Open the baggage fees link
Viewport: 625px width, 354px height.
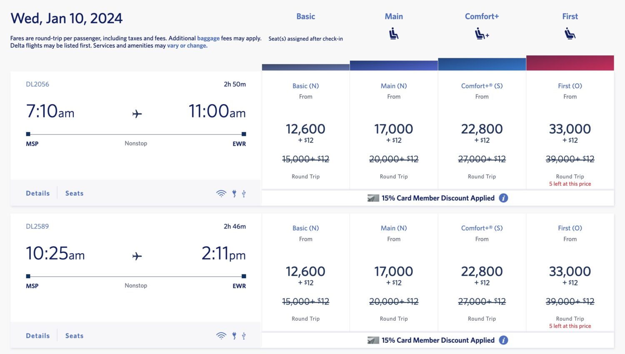click(x=209, y=38)
